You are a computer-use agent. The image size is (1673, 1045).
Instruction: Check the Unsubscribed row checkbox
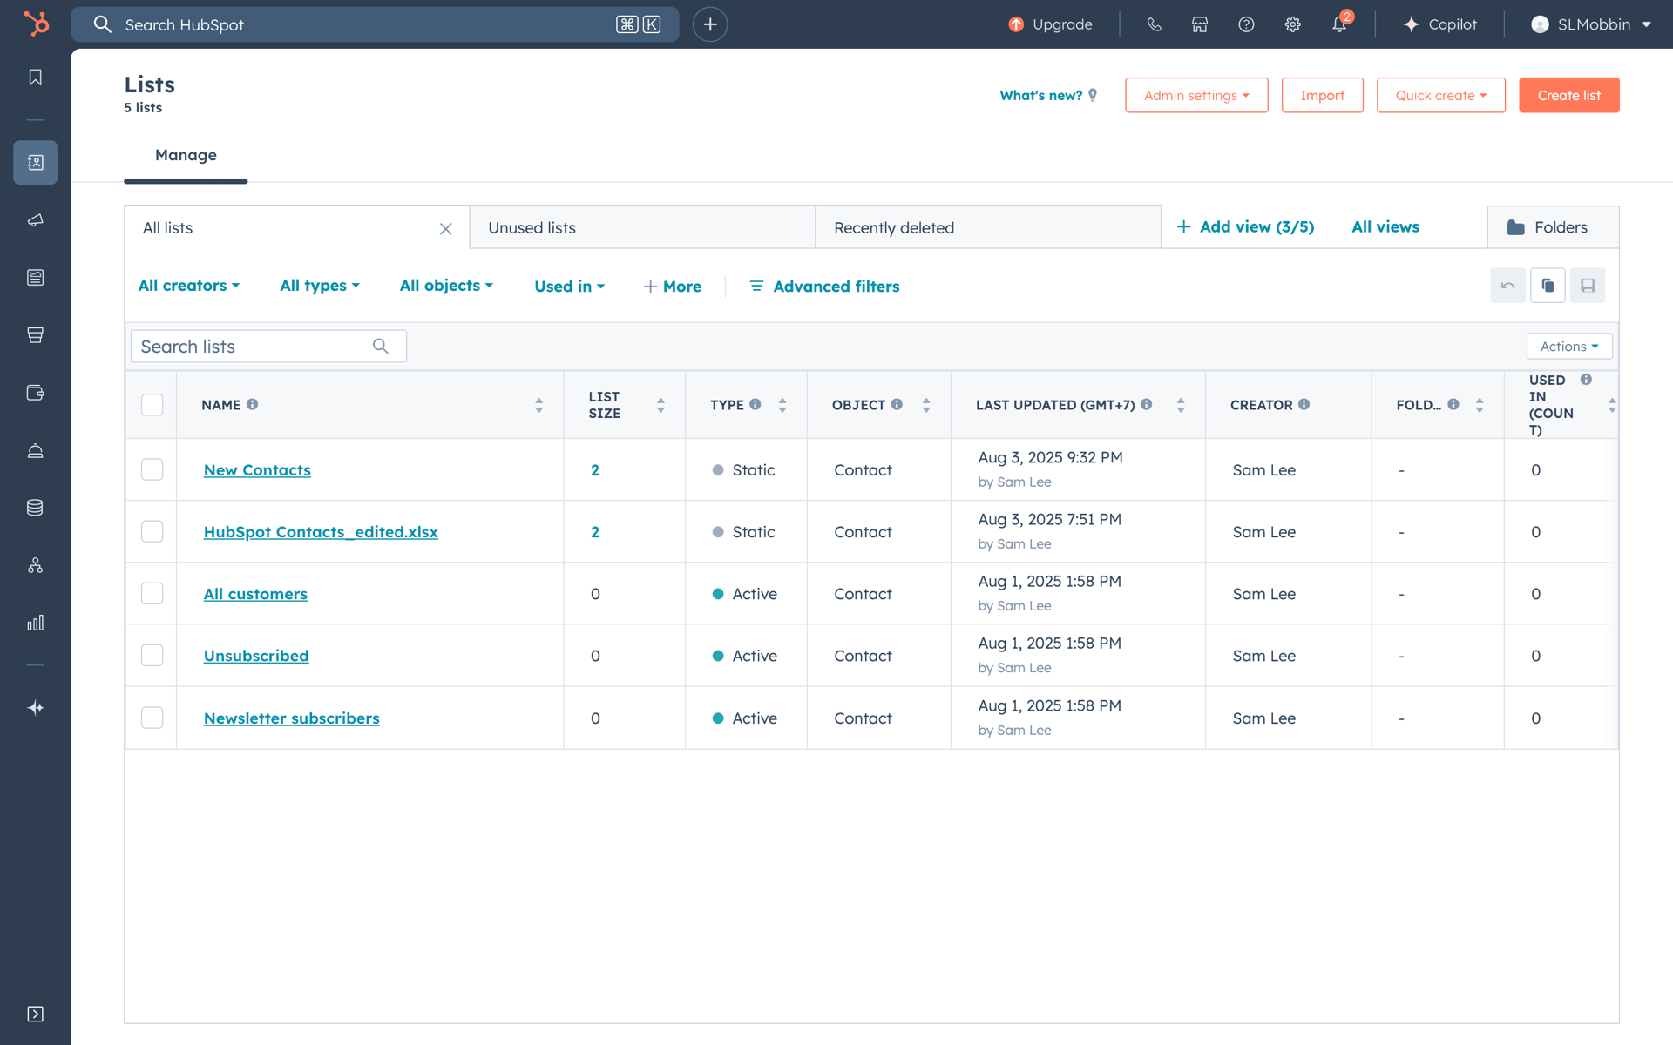152,655
